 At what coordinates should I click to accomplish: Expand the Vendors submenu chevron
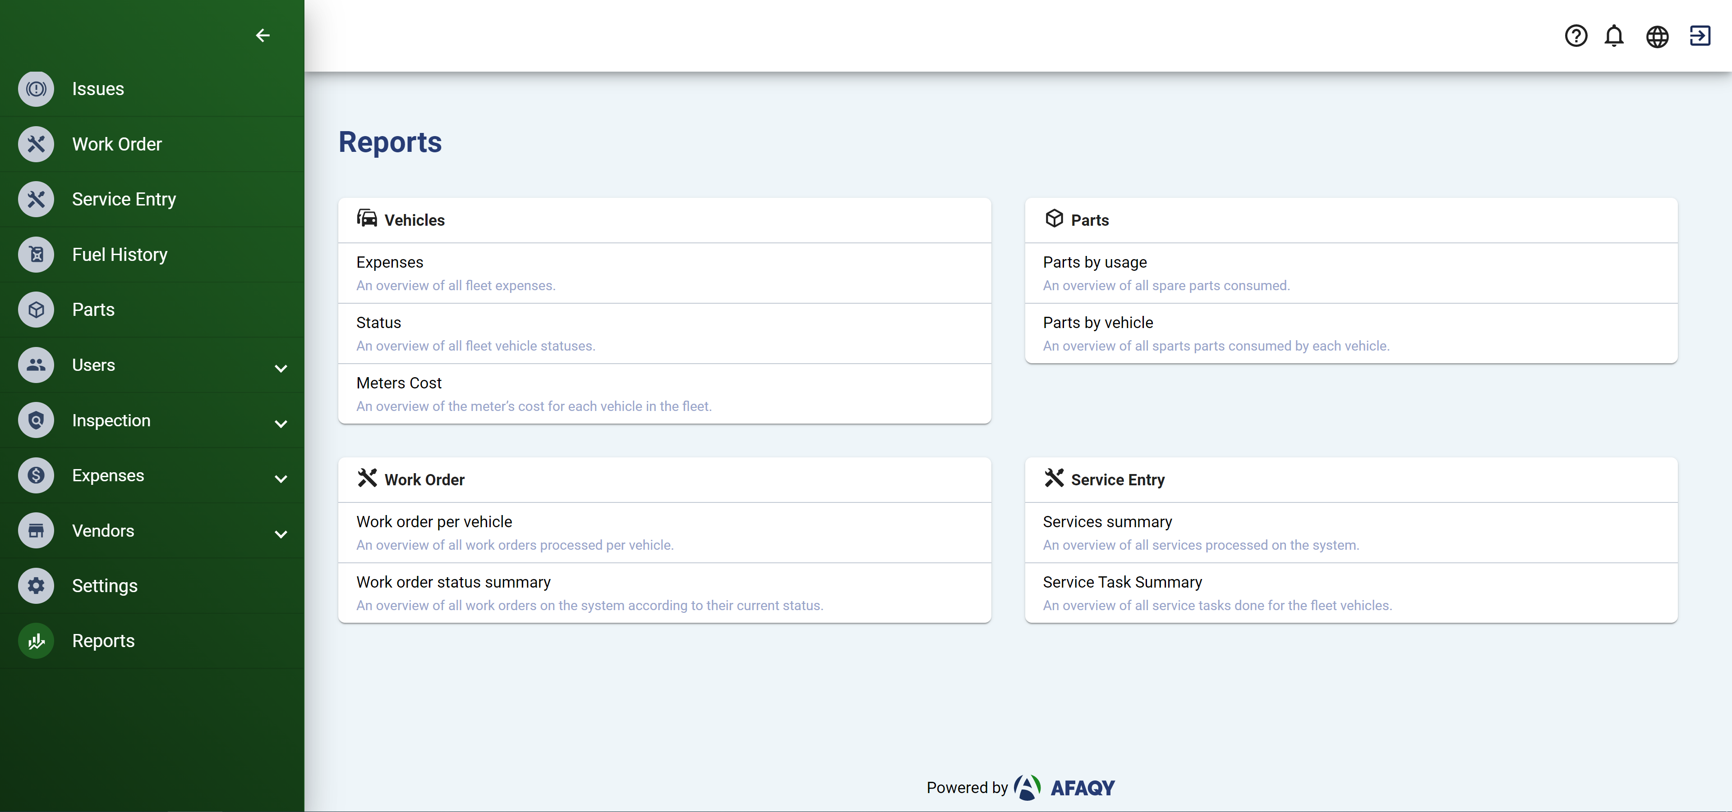[x=281, y=534]
